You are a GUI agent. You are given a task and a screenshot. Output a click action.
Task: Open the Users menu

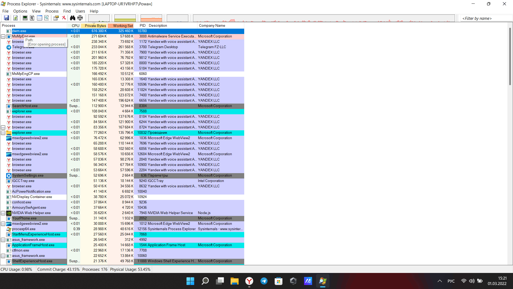[x=80, y=11]
